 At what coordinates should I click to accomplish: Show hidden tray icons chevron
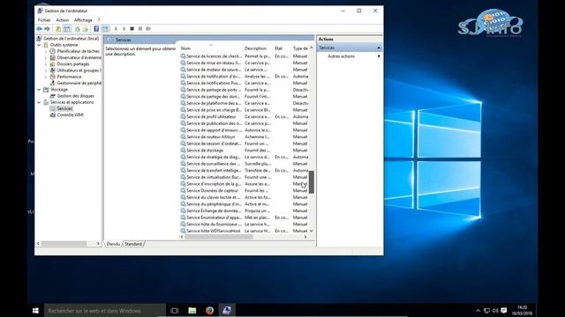coord(478,311)
